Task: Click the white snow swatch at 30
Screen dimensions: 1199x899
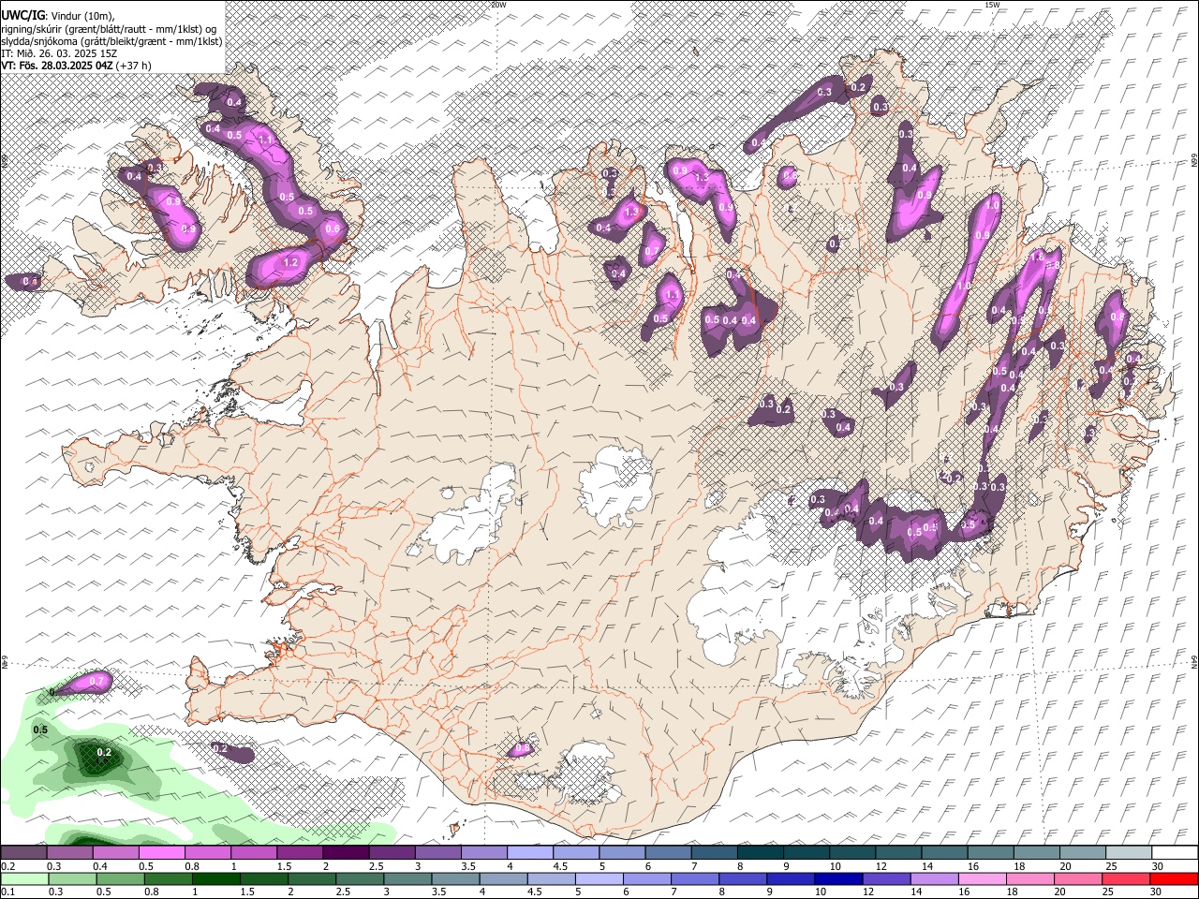Action: click(1173, 852)
